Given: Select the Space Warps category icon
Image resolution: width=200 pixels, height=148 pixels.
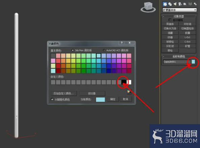Looking at the screenshot, I should 190,4.
